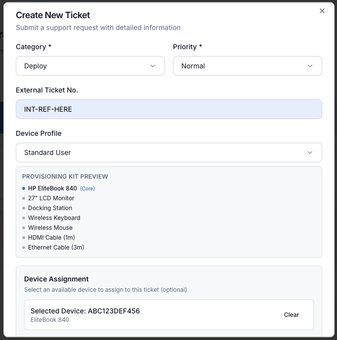Click the Category dropdown chevron arrow
The width and height of the screenshot is (337, 340).
click(153, 66)
